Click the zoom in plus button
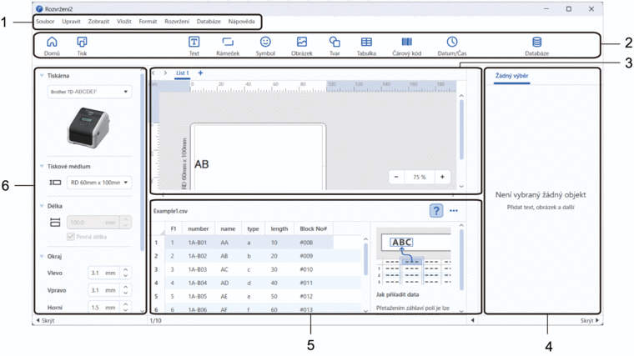634x356 pixels. pyautogui.click(x=442, y=177)
